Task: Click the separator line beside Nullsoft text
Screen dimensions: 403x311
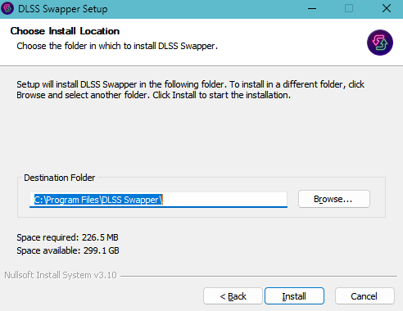Action: 259,276
